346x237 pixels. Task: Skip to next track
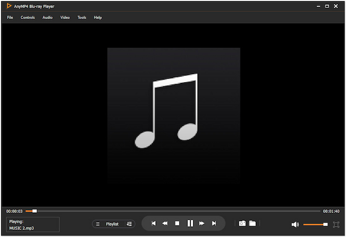pyautogui.click(x=214, y=223)
